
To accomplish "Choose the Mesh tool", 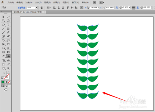I will point(3,52).
